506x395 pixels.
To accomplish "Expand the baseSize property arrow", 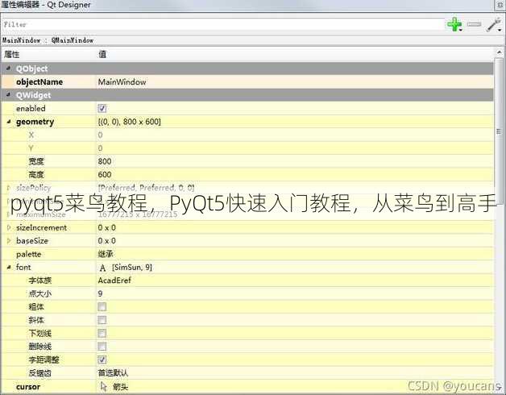I will tap(9, 241).
